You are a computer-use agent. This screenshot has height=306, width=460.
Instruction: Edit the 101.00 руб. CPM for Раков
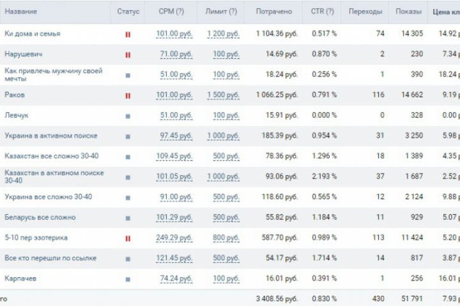pyautogui.click(x=174, y=96)
